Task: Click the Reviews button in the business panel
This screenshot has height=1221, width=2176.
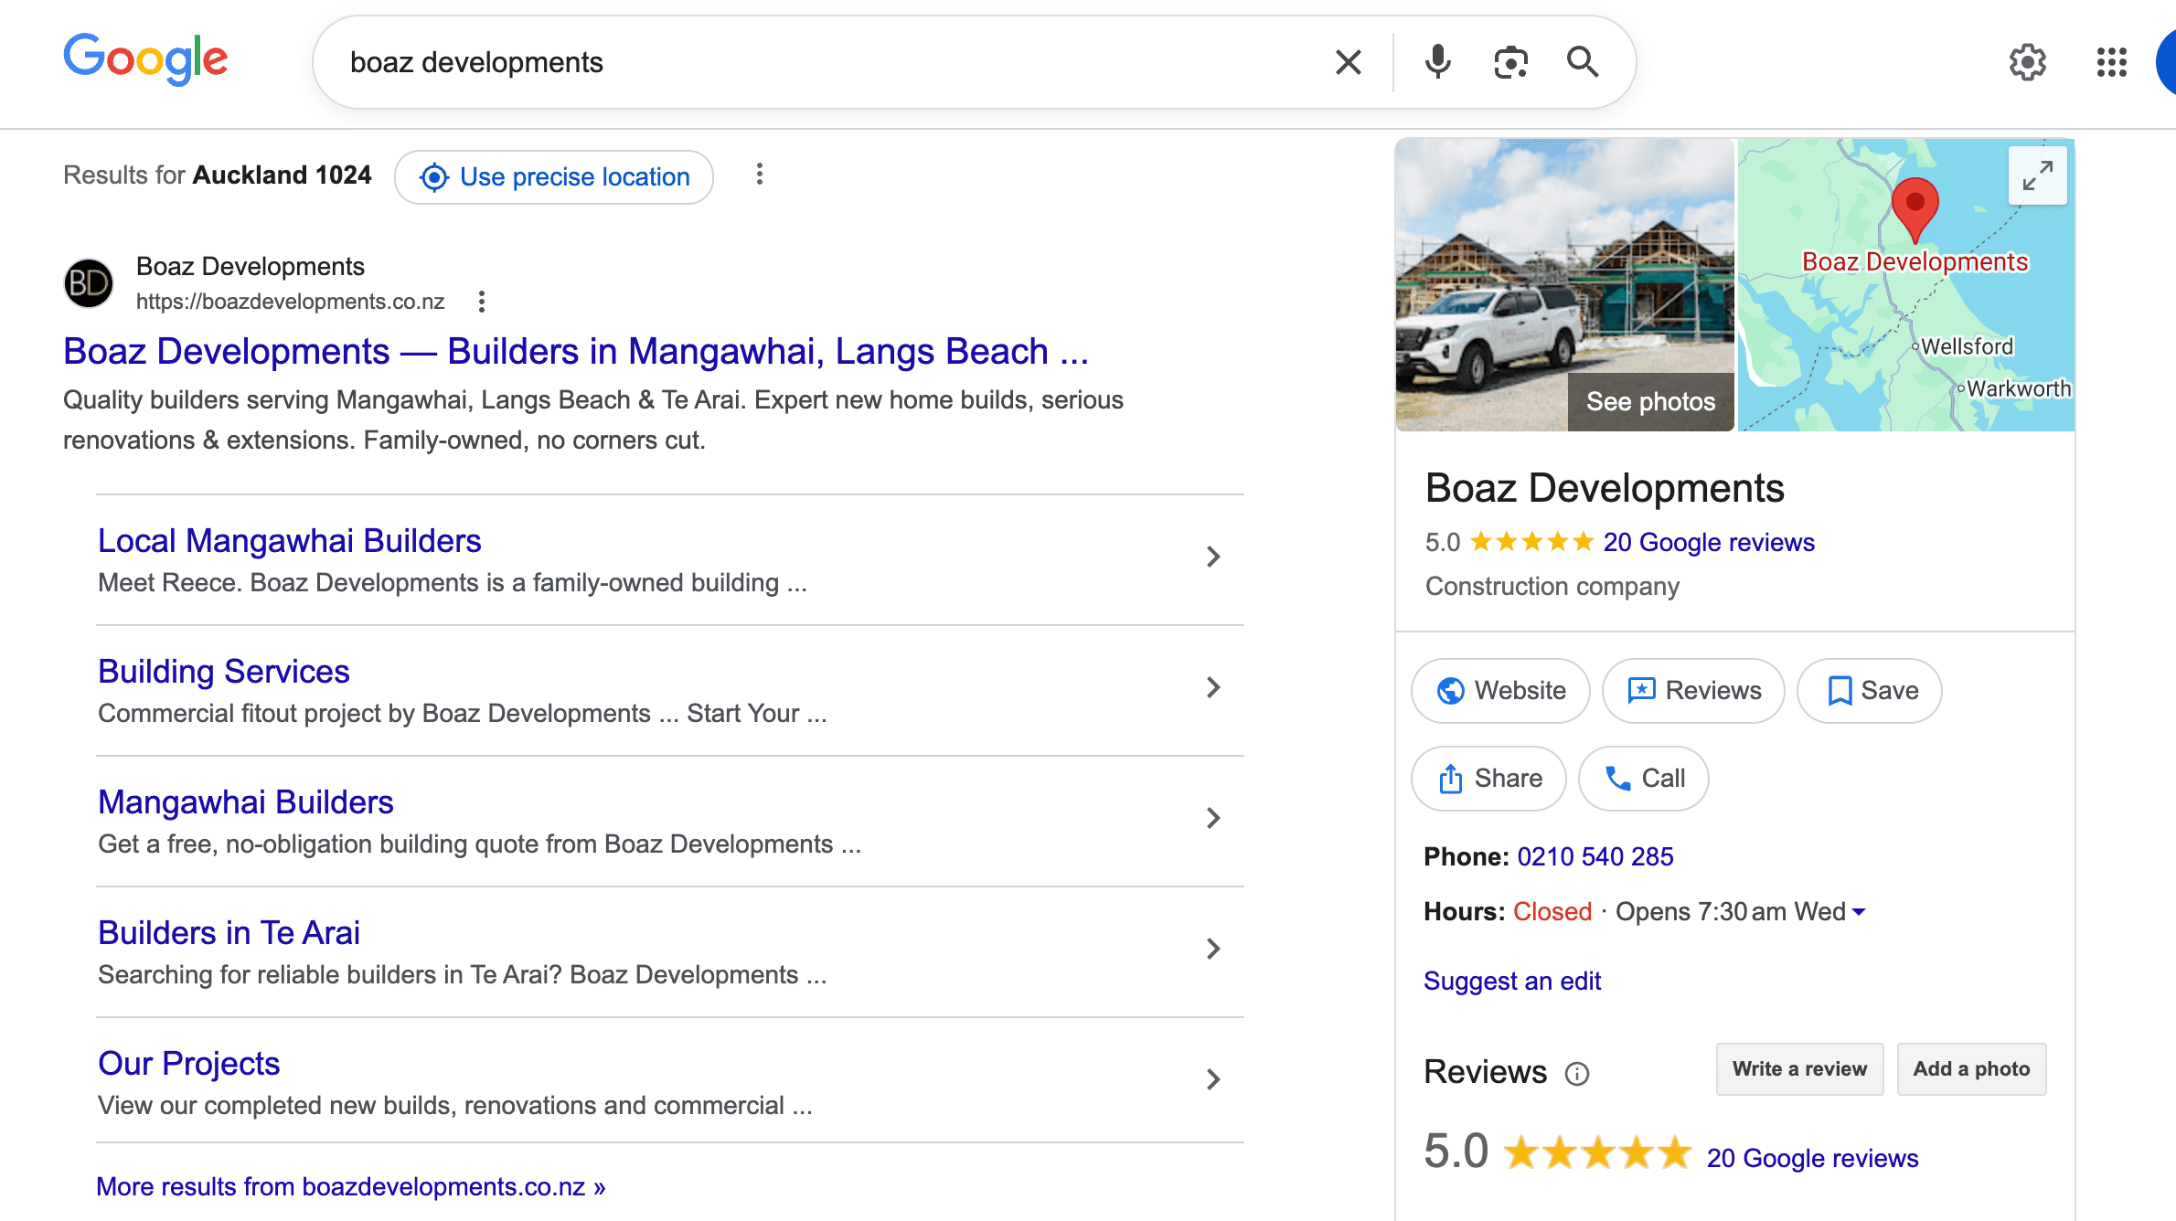Action: click(x=1693, y=690)
